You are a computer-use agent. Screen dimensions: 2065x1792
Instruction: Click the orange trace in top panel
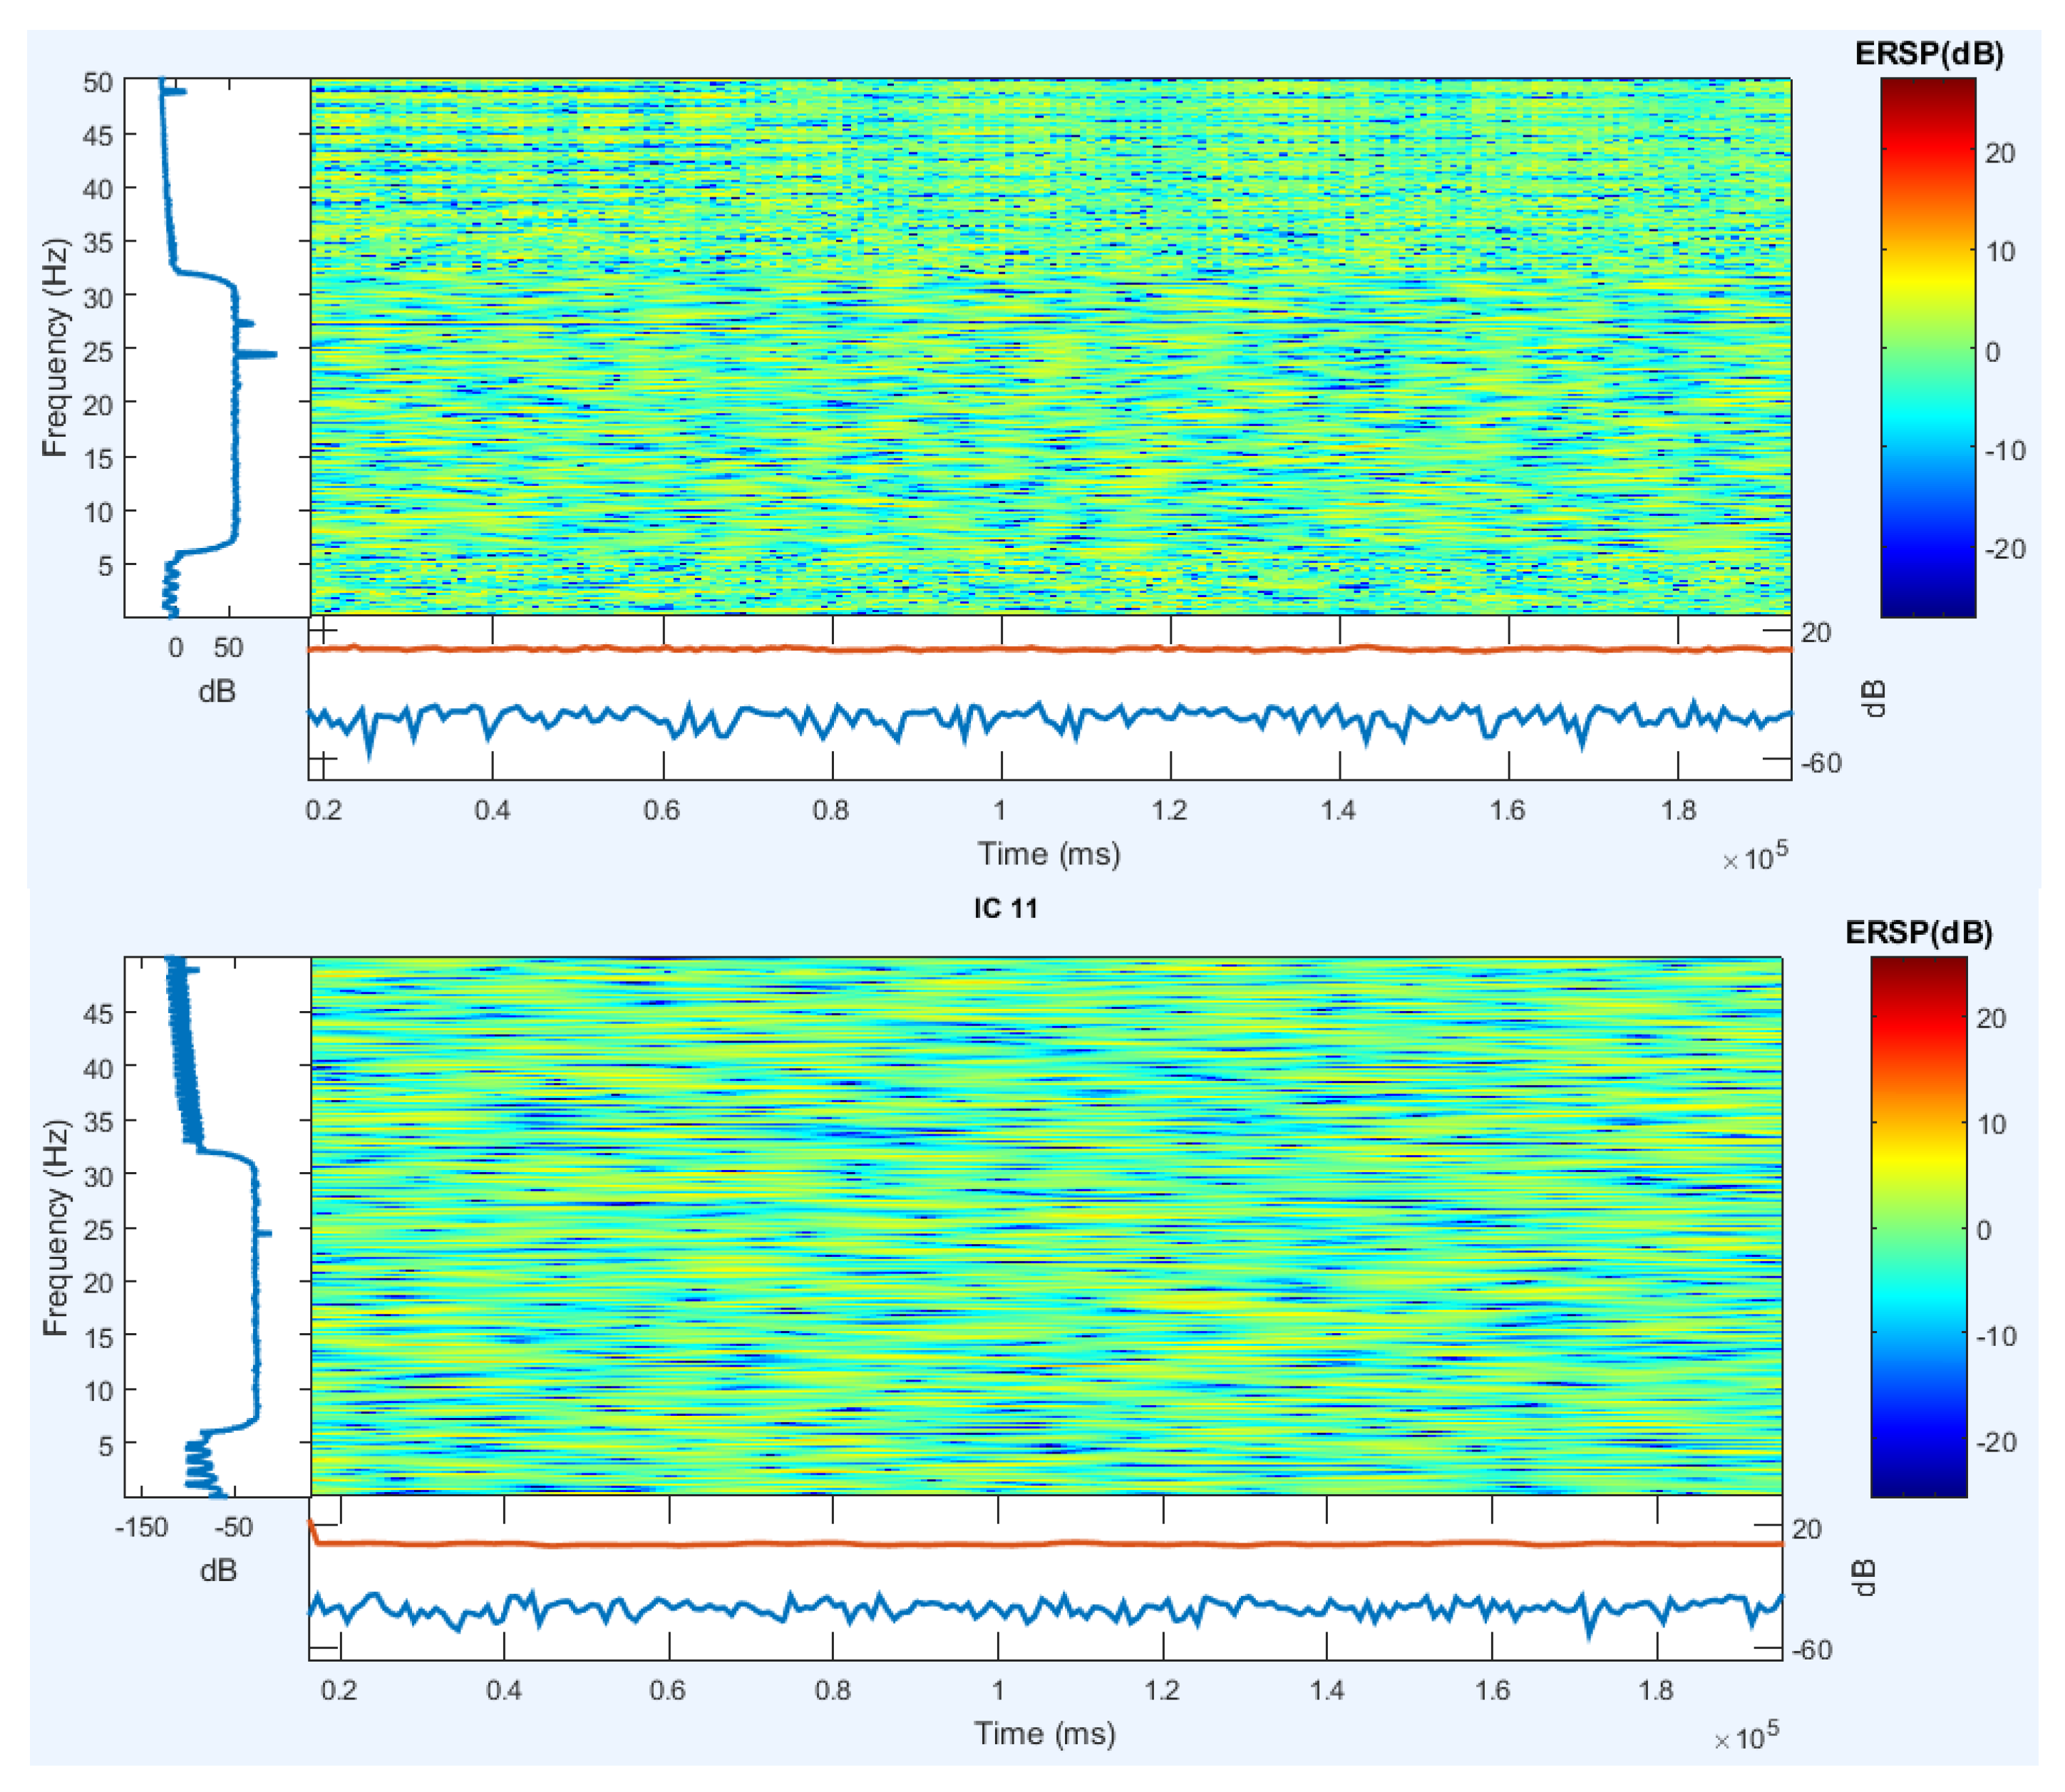pyautogui.click(x=1001, y=650)
